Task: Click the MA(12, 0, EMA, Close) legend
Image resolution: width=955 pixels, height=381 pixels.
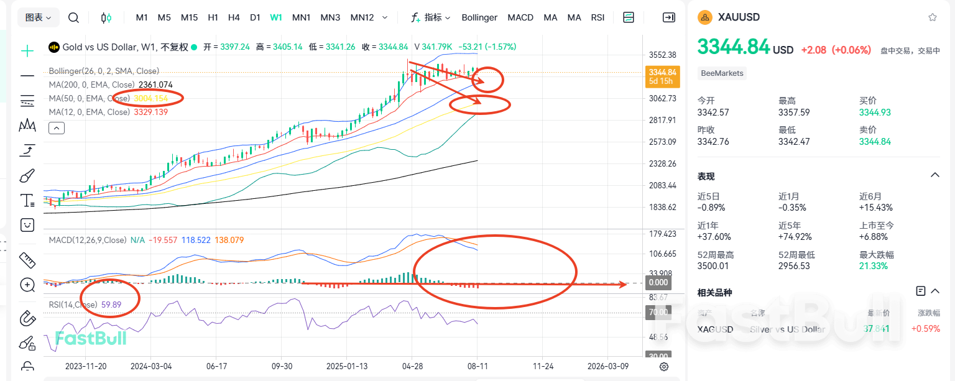Action: [89, 112]
